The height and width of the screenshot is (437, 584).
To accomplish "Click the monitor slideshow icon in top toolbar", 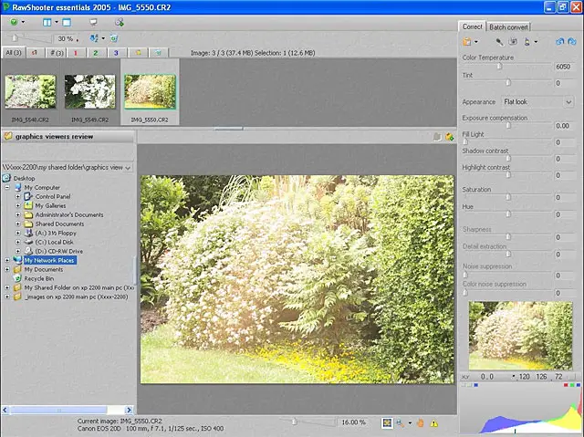I will point(93,22).
